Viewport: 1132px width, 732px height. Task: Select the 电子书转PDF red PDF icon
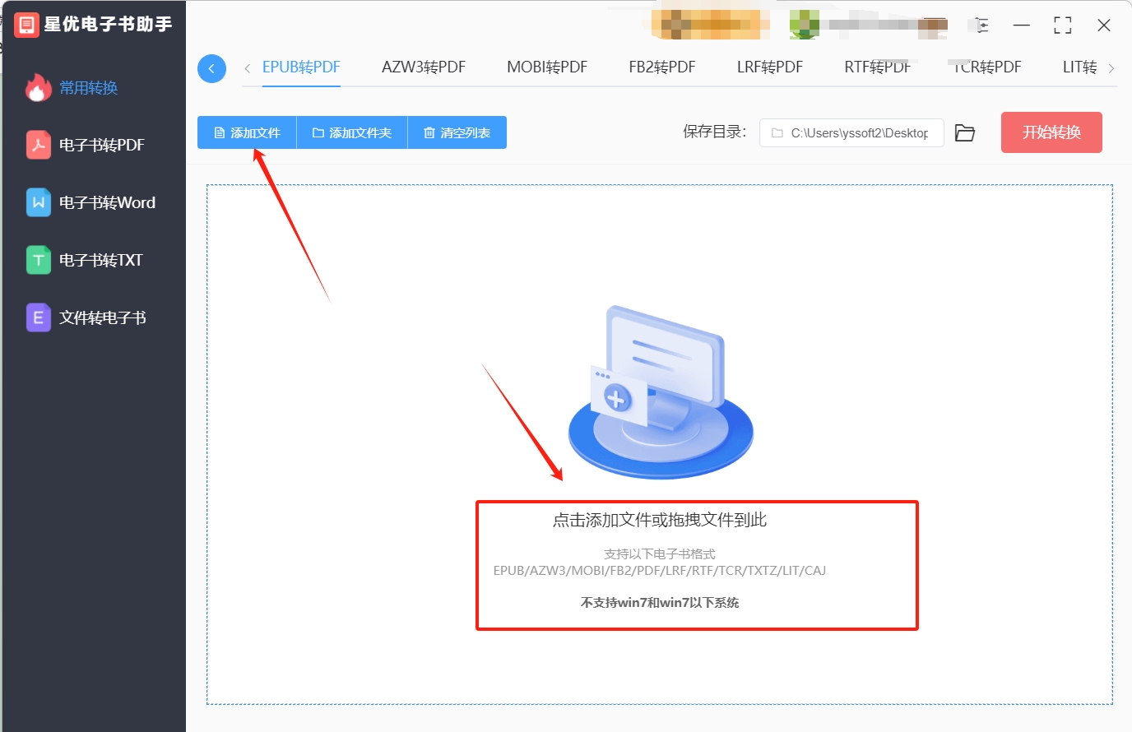pos(38,145)
